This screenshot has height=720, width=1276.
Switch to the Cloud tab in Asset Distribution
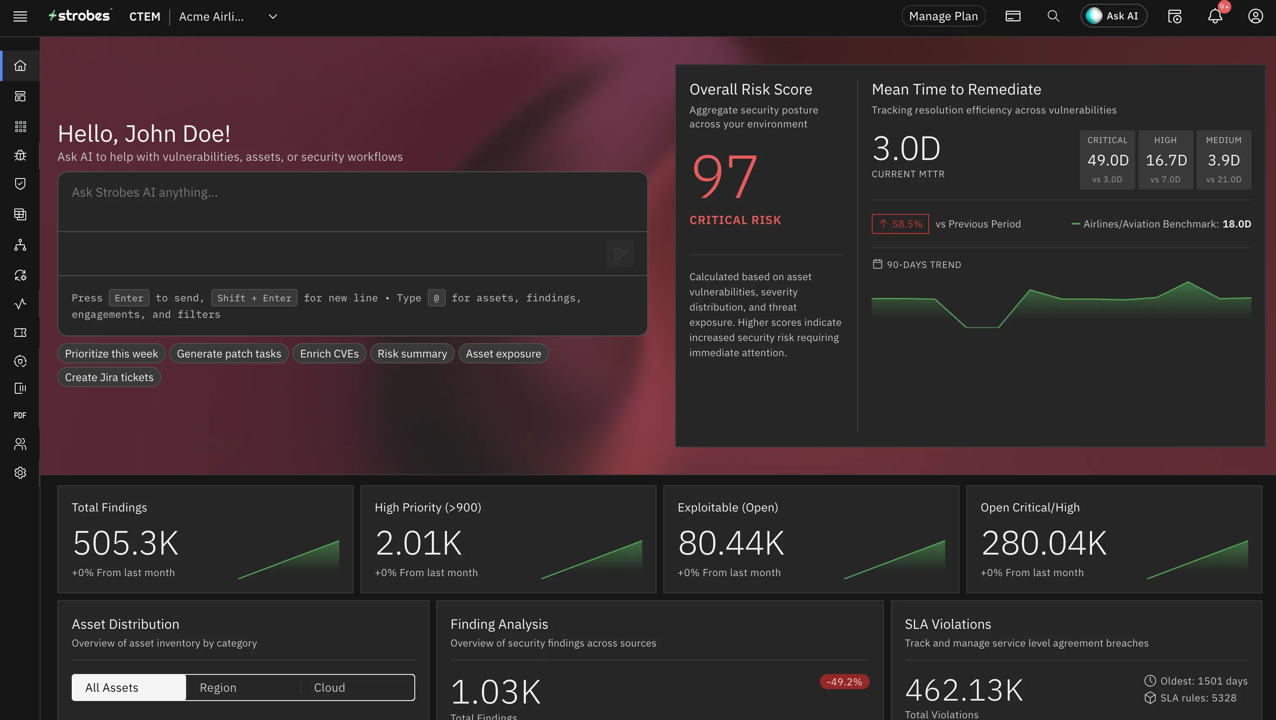pyautogui.click(x=330, y=688)
